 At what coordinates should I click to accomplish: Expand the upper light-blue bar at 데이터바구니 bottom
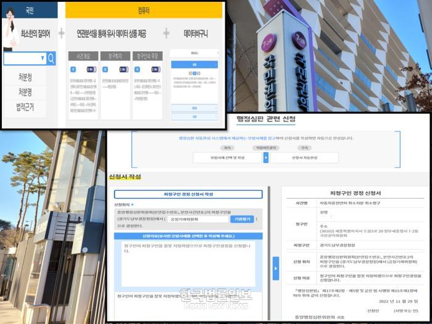pyautogui.click(x=194, y=108)
